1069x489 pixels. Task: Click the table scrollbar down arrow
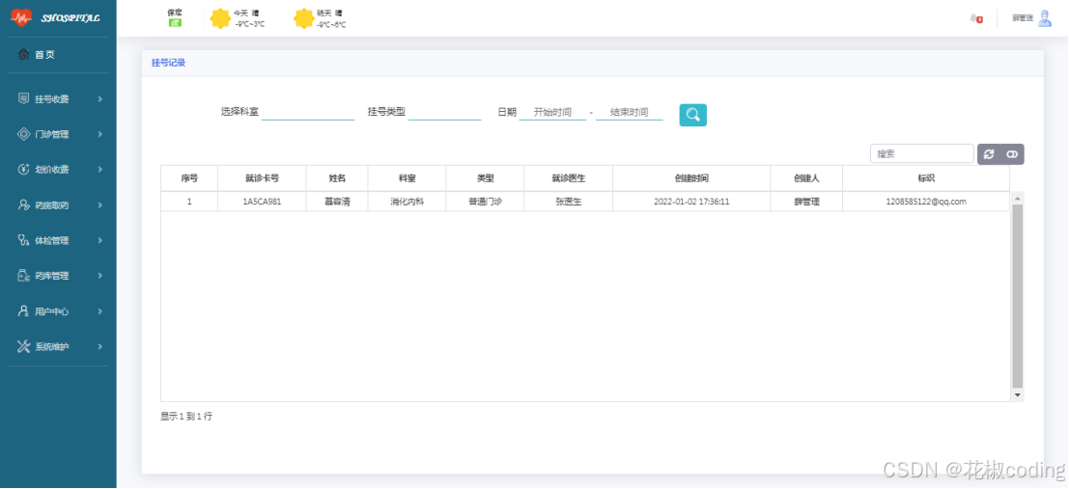(1018, 395)
